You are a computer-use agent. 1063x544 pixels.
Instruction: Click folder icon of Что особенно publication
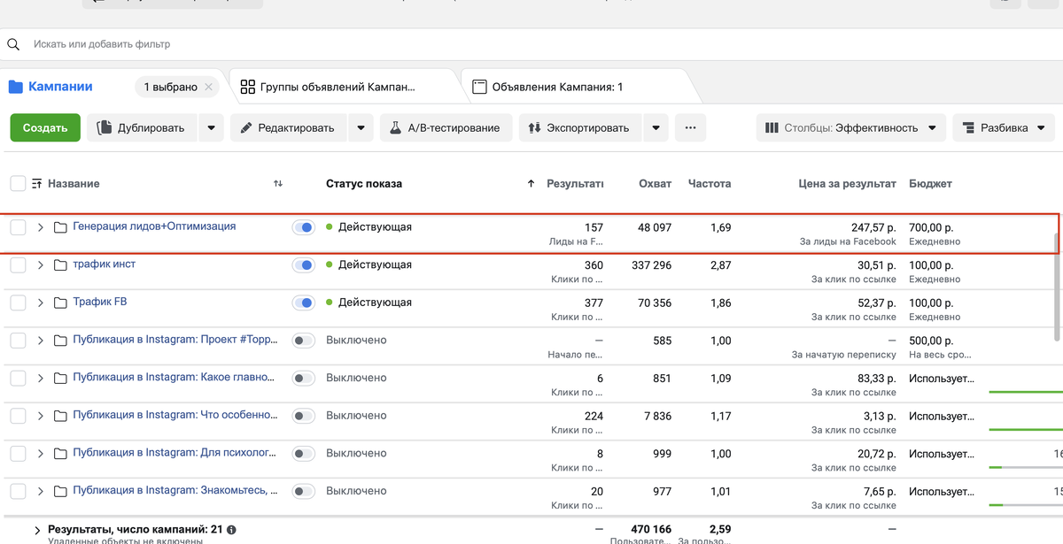[x=60, y=416]
